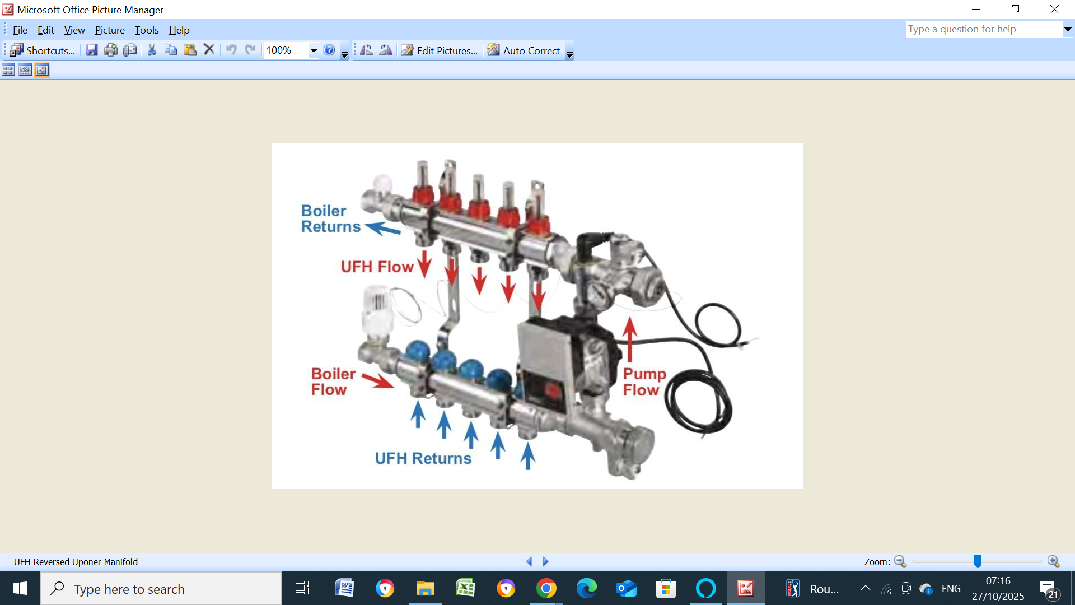Click the Save icon in toolbar
The image size is (1075, 605).
(92, 50)
